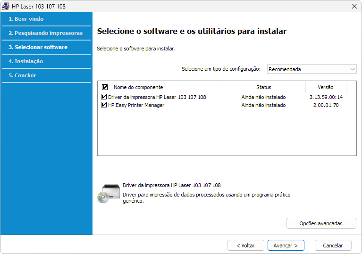Screen dimensions: 362x254
Task: Click version 3.13.59.00:14 cell
Action: point(326,97)
